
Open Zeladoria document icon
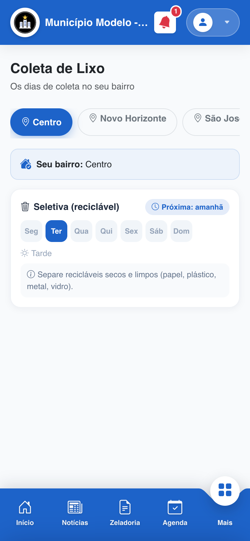tap(125, 507)
